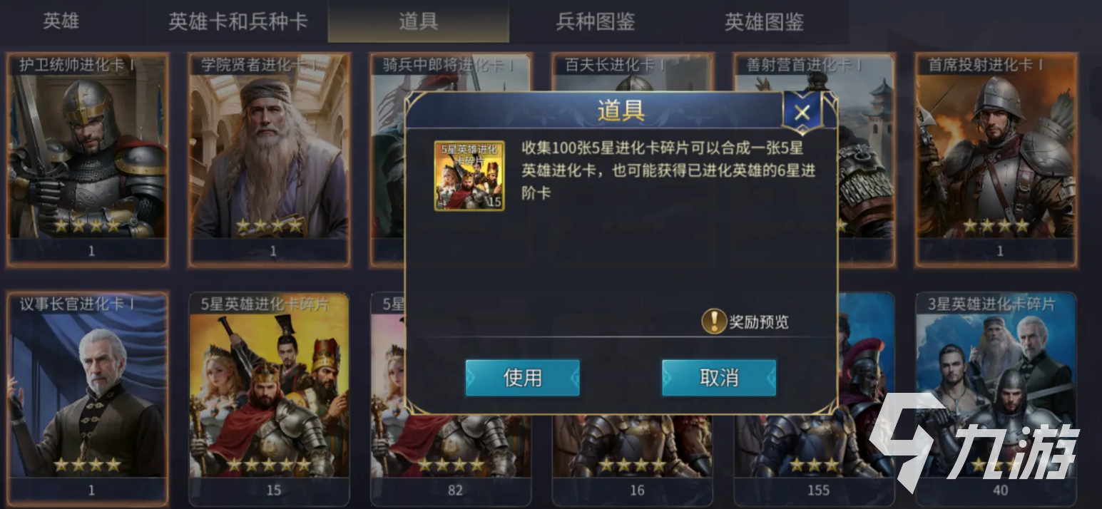Screen dimensions: 1102x509
Task: Pick the 5星英雄进化卡碎片 card with count 15
Action: point(270,398)
